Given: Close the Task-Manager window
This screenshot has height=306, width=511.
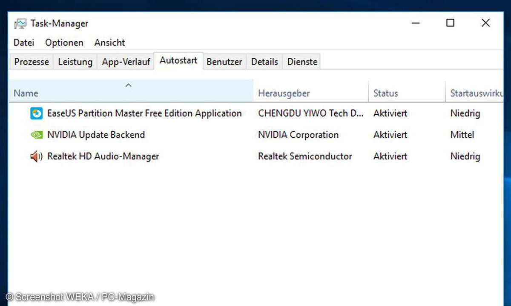Looking at the screenshot, I should [485, 23].
